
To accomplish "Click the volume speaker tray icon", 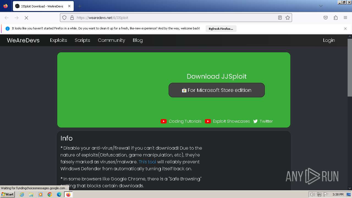I will [x=312, y=194].
